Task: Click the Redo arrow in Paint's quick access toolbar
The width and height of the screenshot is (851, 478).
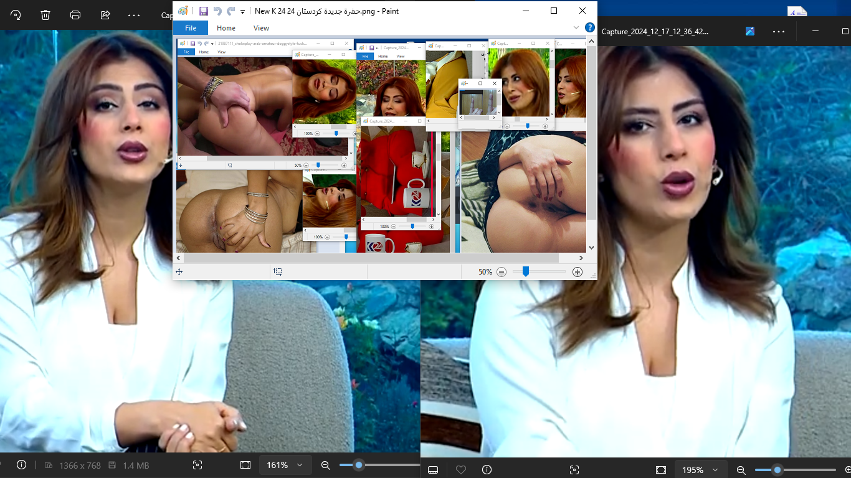Action: point(231,11)
